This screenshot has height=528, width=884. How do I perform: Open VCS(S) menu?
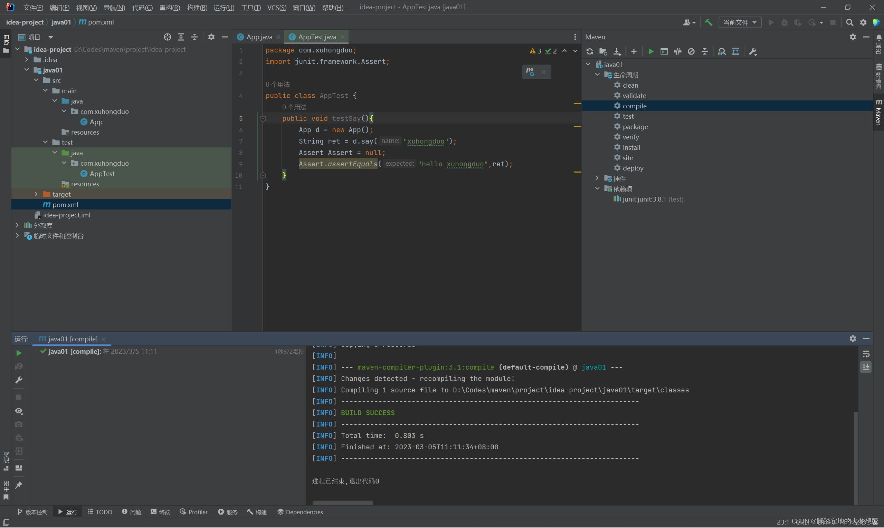coord(277,8)
